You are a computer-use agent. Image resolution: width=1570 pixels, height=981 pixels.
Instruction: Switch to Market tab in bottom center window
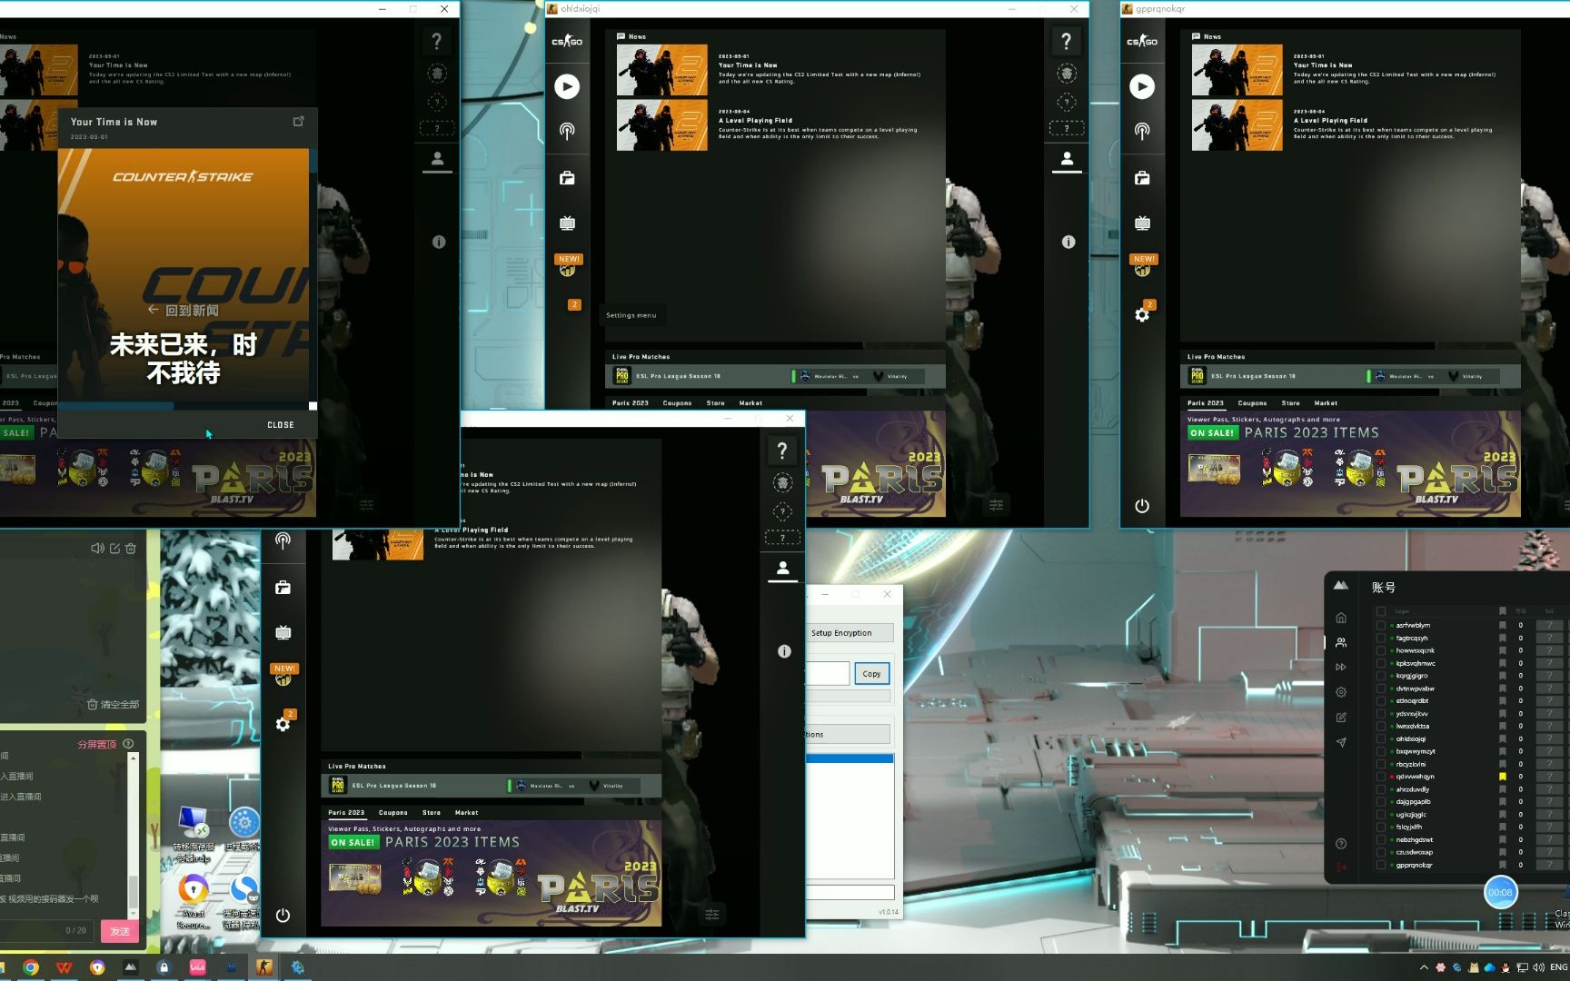click(x=466, y=812)
